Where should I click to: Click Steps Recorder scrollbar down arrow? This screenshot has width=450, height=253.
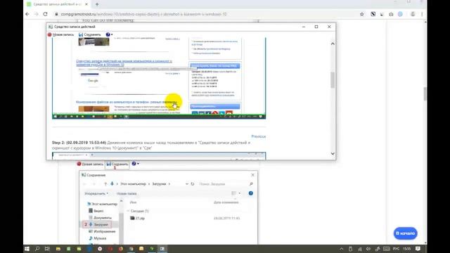(333, 154)
